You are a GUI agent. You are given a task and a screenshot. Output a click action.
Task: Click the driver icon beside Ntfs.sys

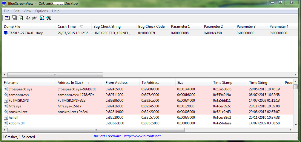tap(6, 106)
